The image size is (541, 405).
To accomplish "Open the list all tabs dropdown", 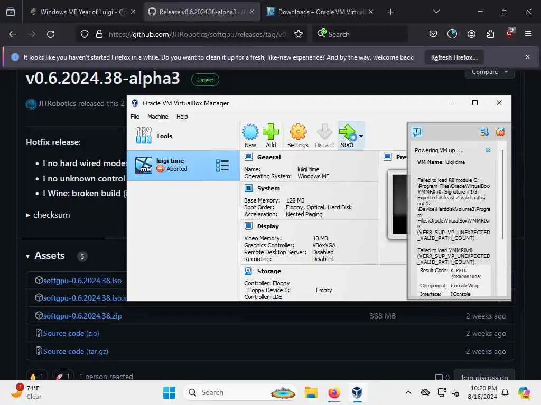I will click(x=436, y=12).
